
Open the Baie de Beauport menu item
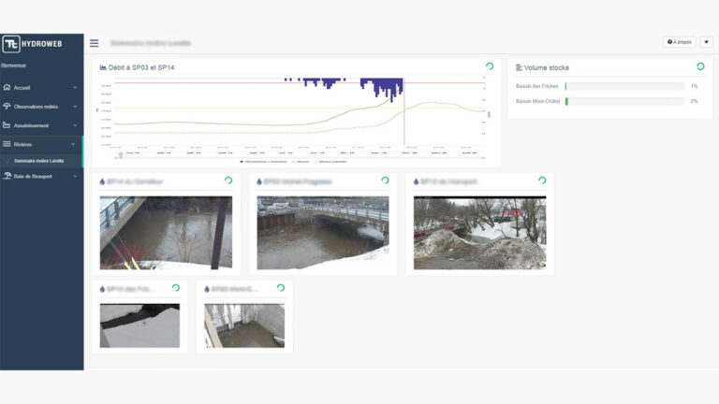point(41,177)
